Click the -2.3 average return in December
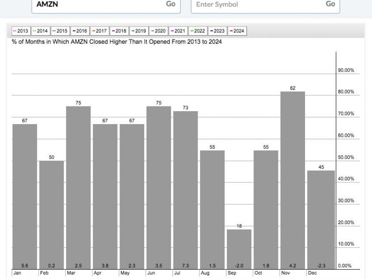The image size is (372, 279). (321, 266)
